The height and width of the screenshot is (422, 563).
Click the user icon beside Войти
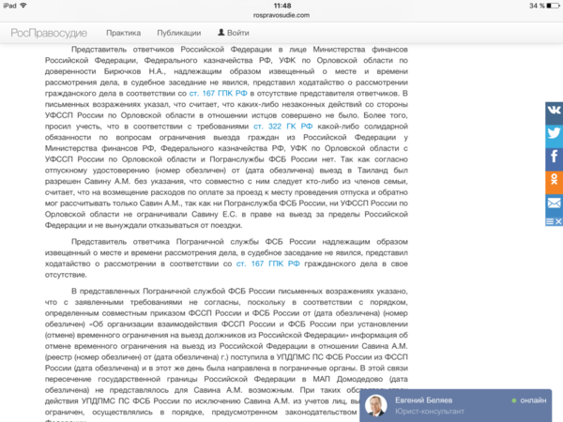pyautogui.click(x=221, y=32)
